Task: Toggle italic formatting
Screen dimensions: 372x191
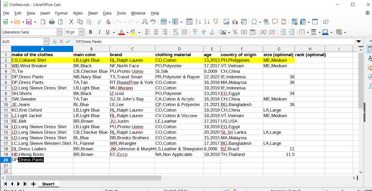Action: [99, 32]
